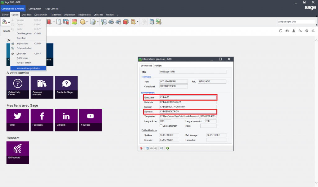Click the card icon next to refresh
The width and height of the screenshot is (318, 187).
point(287,31)
